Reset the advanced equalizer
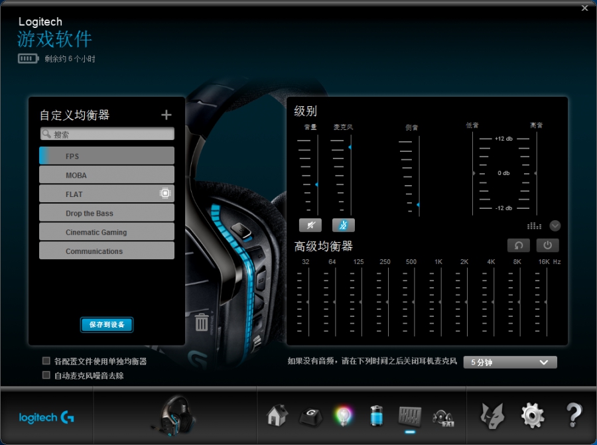This screenshot has width=597, height=445. pyautogui.click(x=519, y=245)
